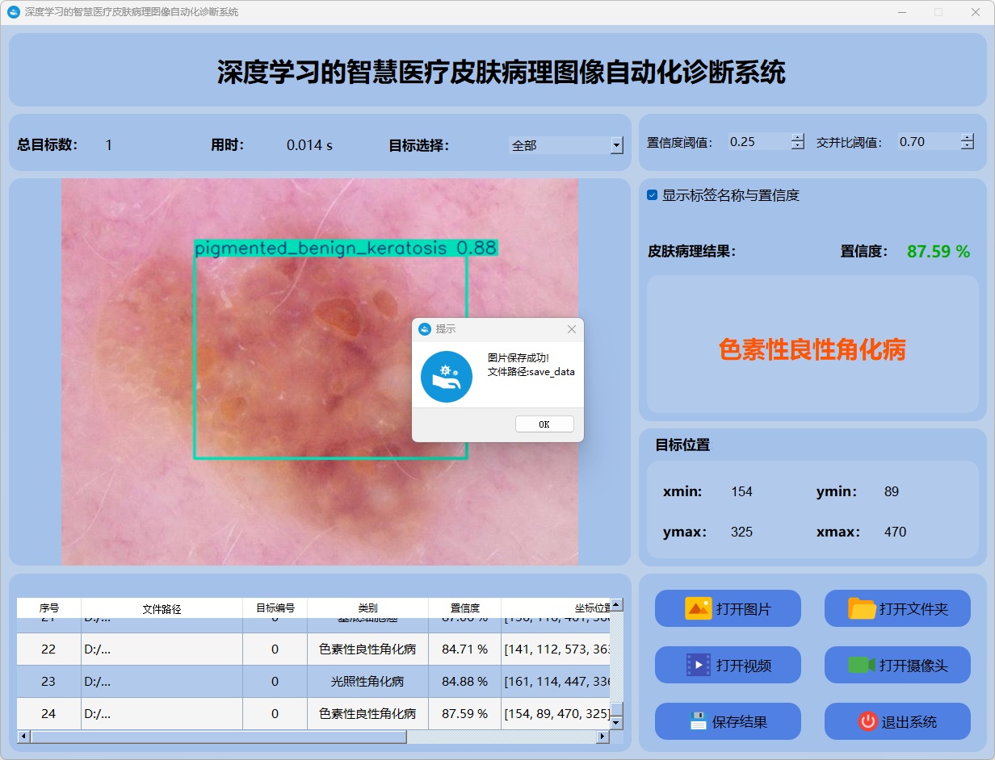Click the blue hand-gear icon in dialog
Image resolution: width=995 pixels, height=760 pixels.
click(447, 377)
